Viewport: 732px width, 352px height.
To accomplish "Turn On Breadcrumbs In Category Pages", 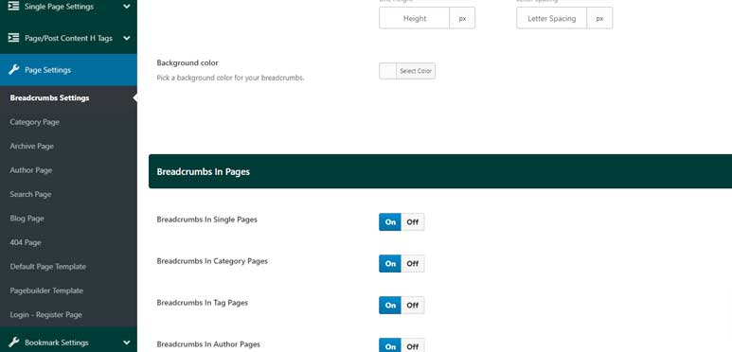I will tap(390, 263).
